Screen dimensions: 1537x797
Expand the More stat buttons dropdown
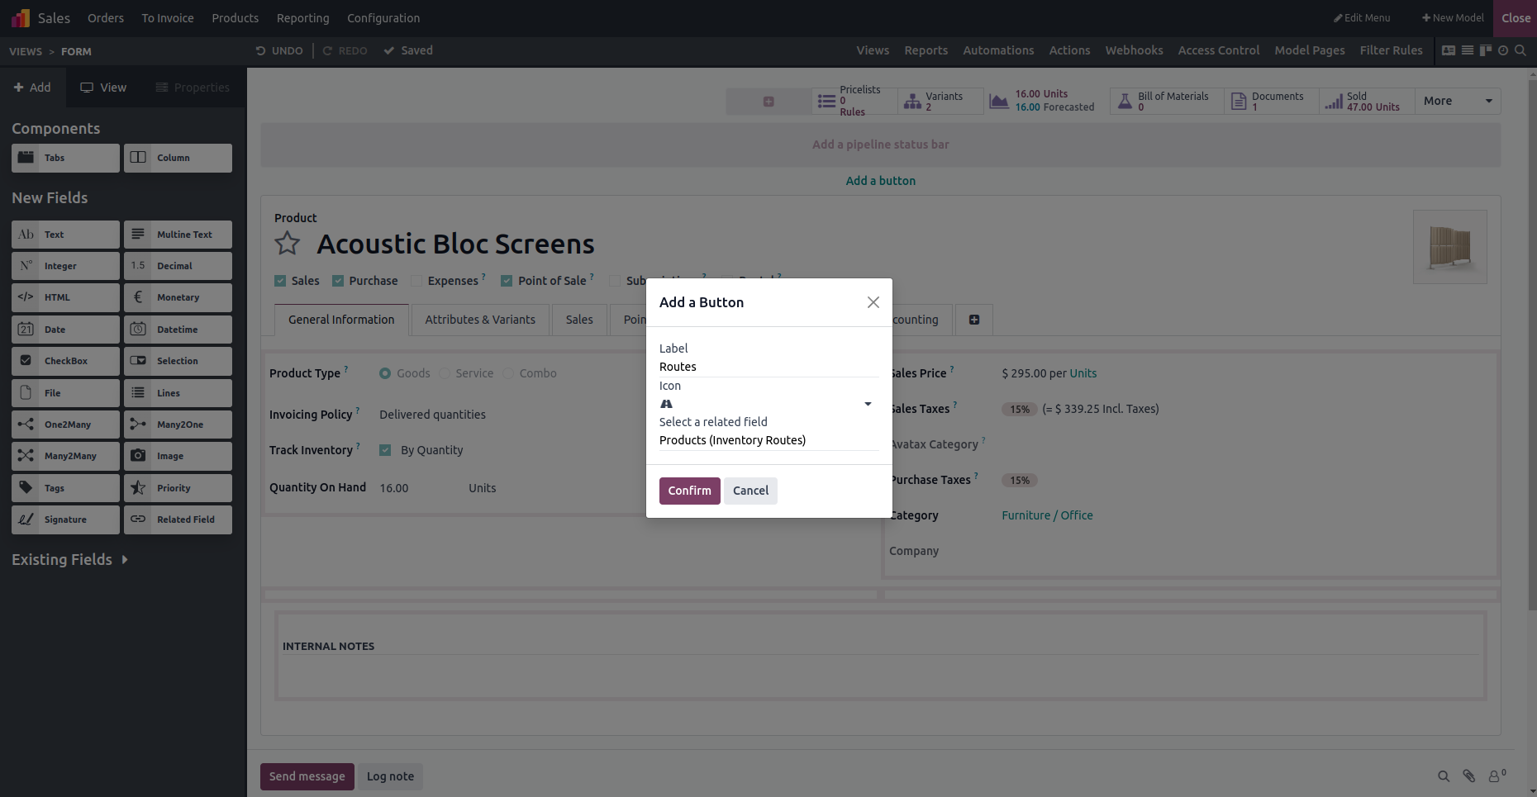[1457, 101]
